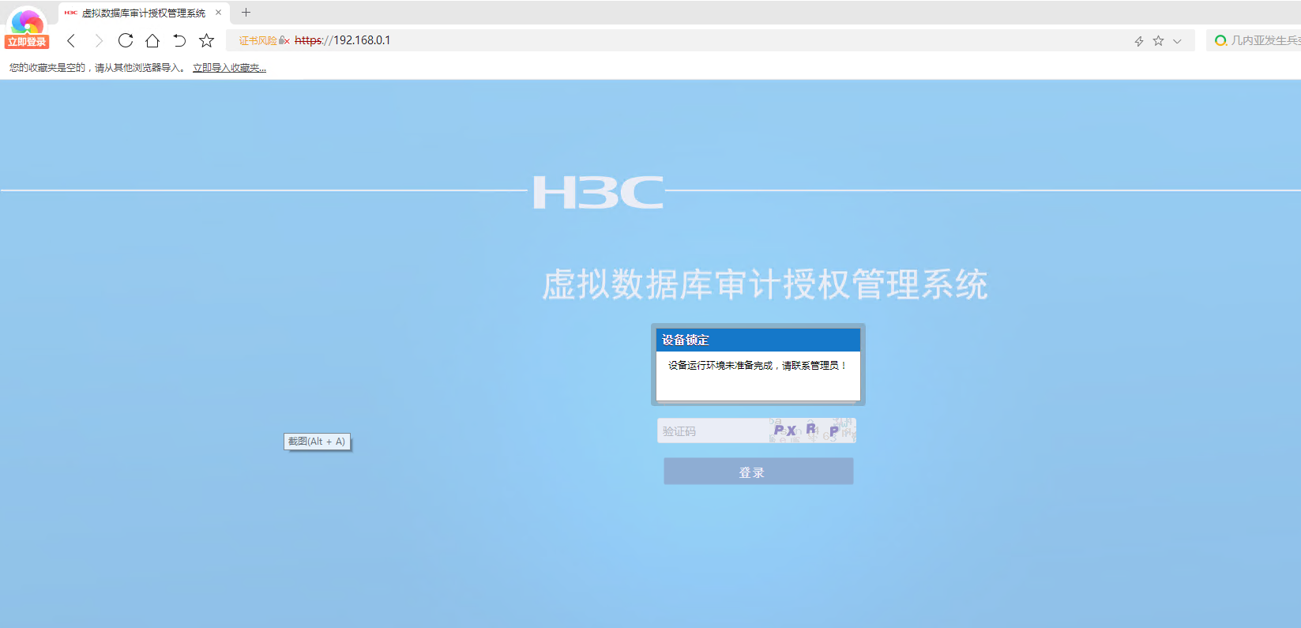Screen dimensions: 1301x628
Task: Go forward to the next page
Action: click(x=99, y=40)
